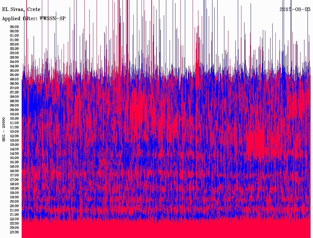Select the 10:30 time row label
The width and height of the screenshot is (313, 238).
14,118
